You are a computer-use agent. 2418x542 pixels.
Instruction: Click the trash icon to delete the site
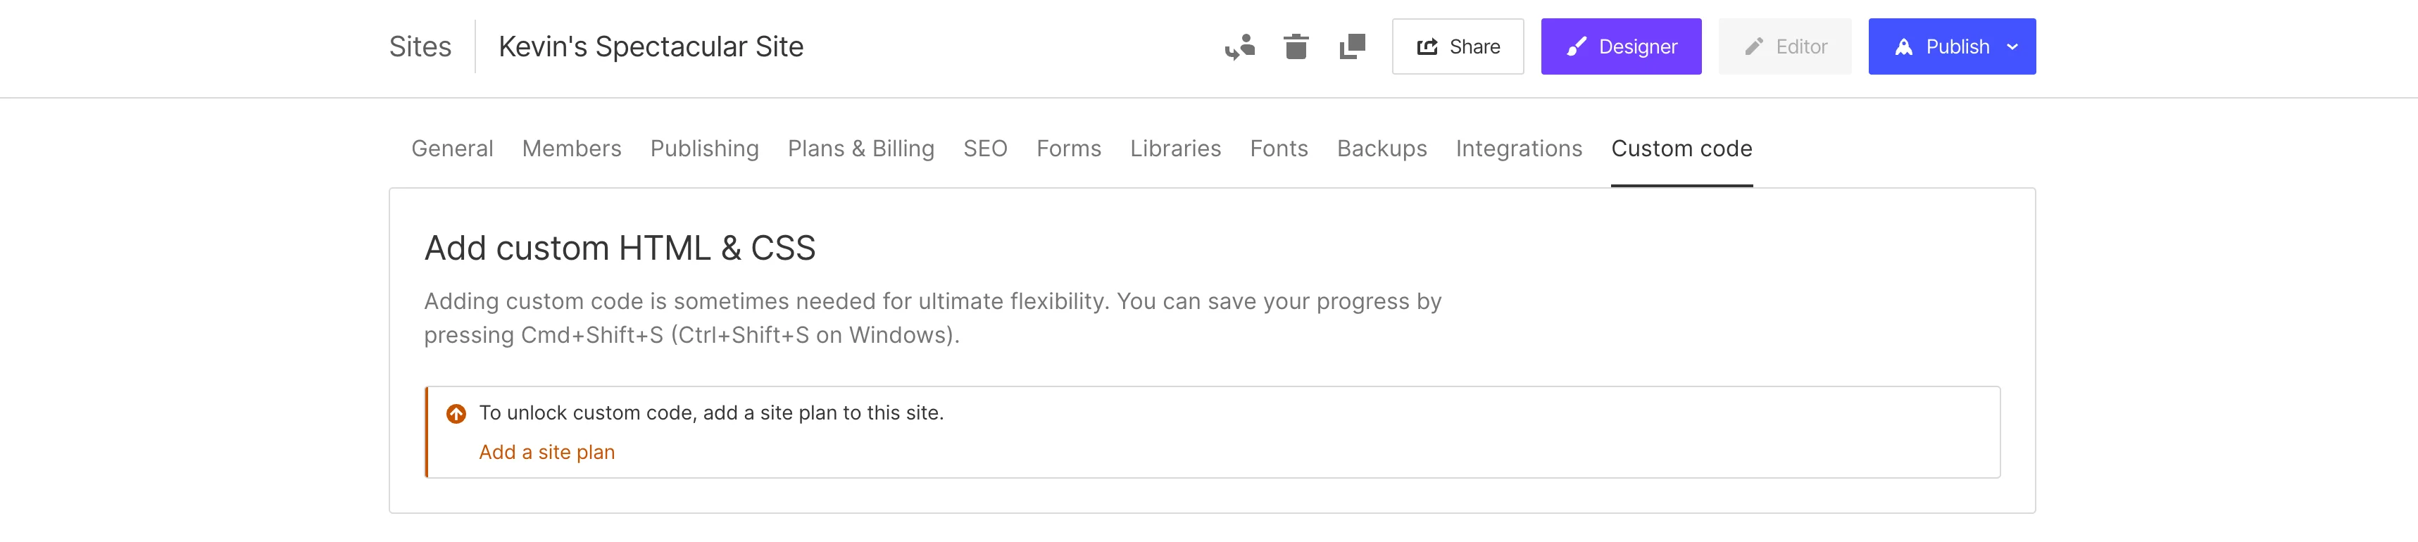1296,46
